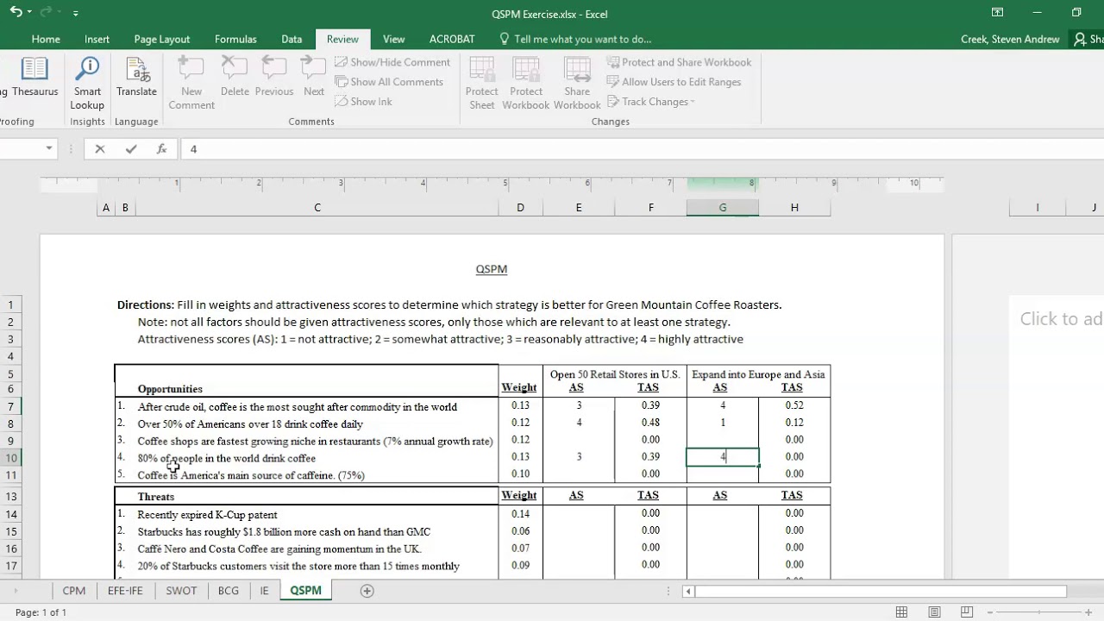Toggle Show All Comments

pyautogui.click(x=389, y=82)
